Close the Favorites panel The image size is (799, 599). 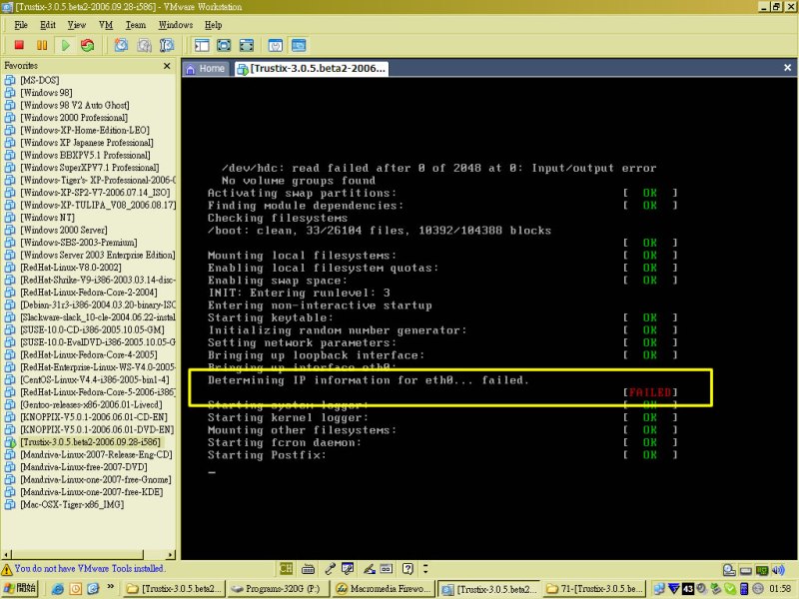point(167,66)
